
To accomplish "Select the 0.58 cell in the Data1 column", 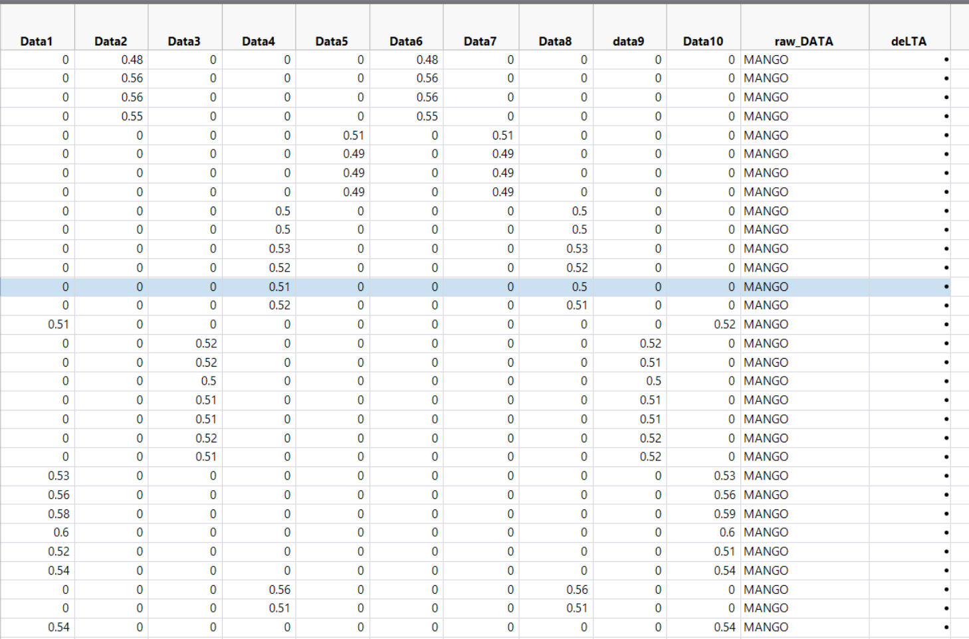I will click(x=59, y=514).
